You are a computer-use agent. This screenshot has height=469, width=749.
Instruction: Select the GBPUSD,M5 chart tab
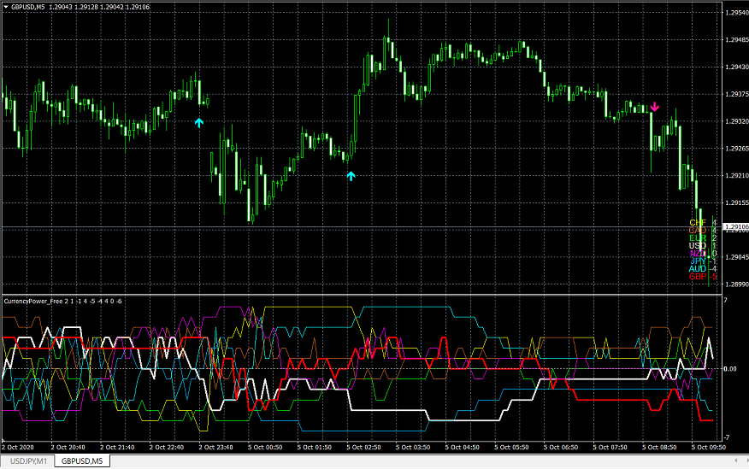point(82,461)
